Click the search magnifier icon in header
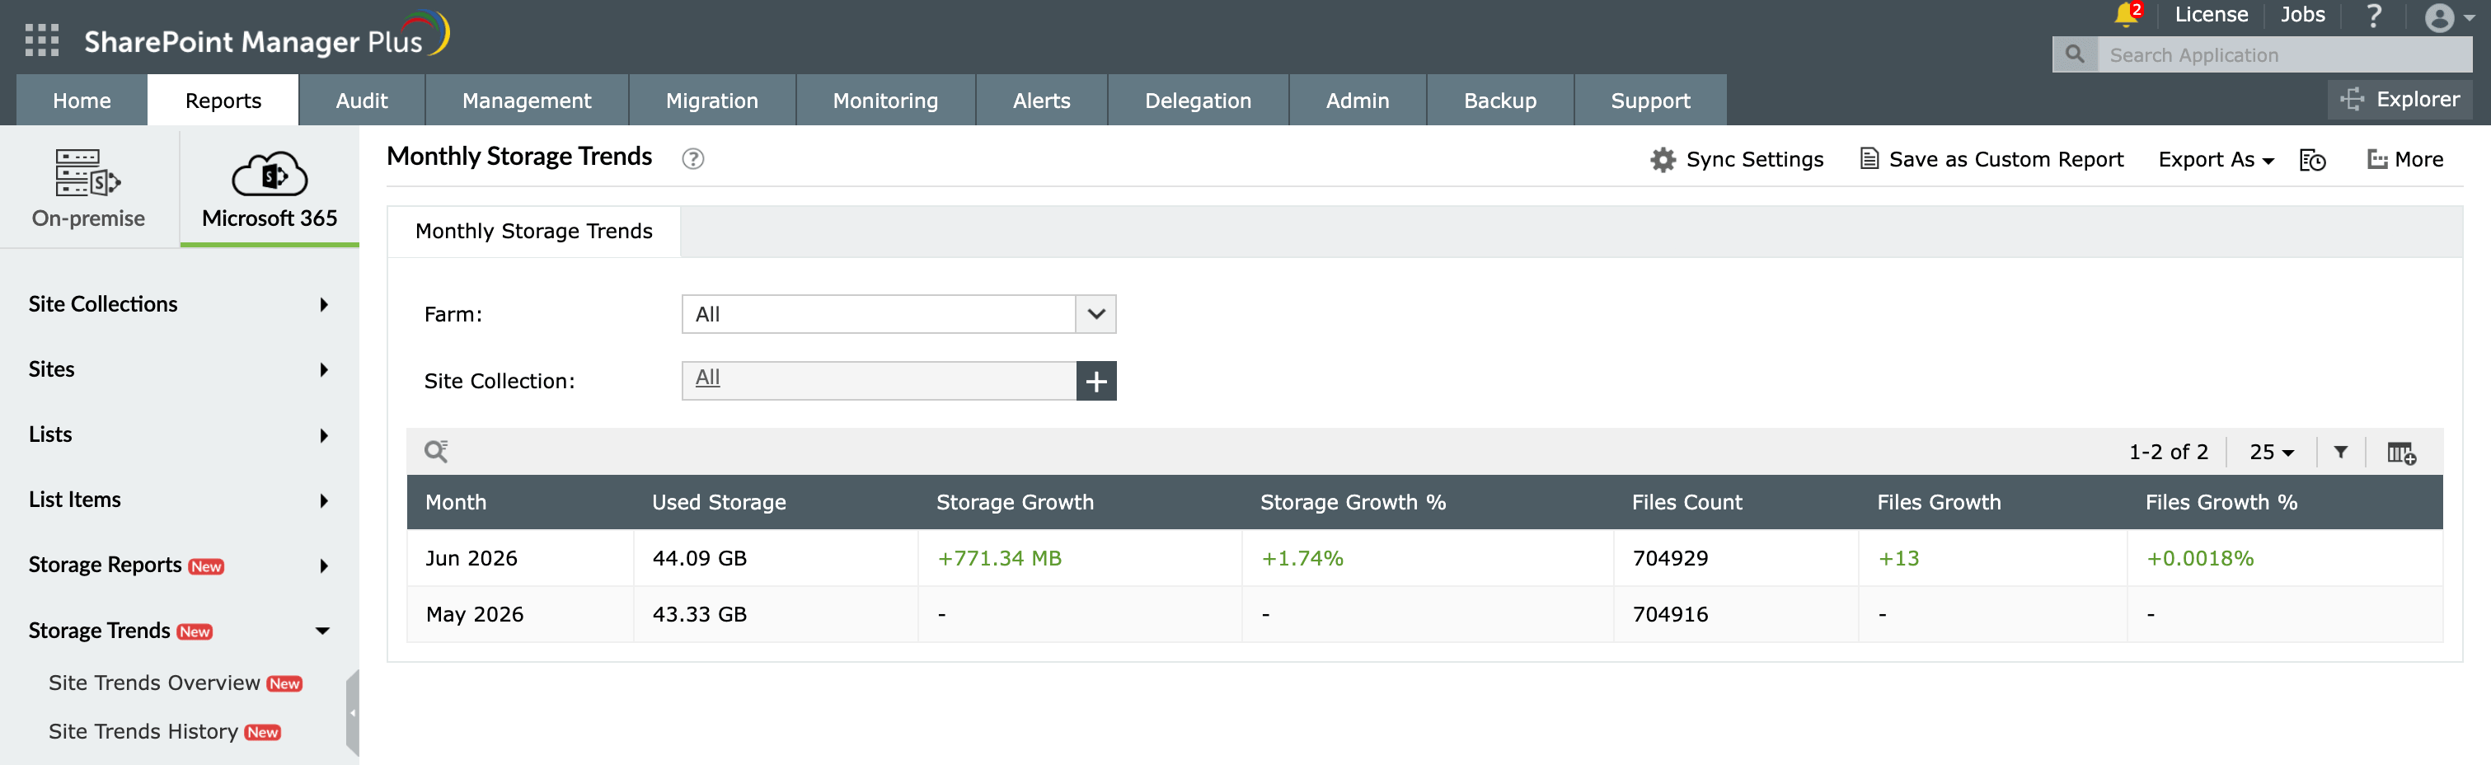2491x765 pixels. click(2074, 54)
